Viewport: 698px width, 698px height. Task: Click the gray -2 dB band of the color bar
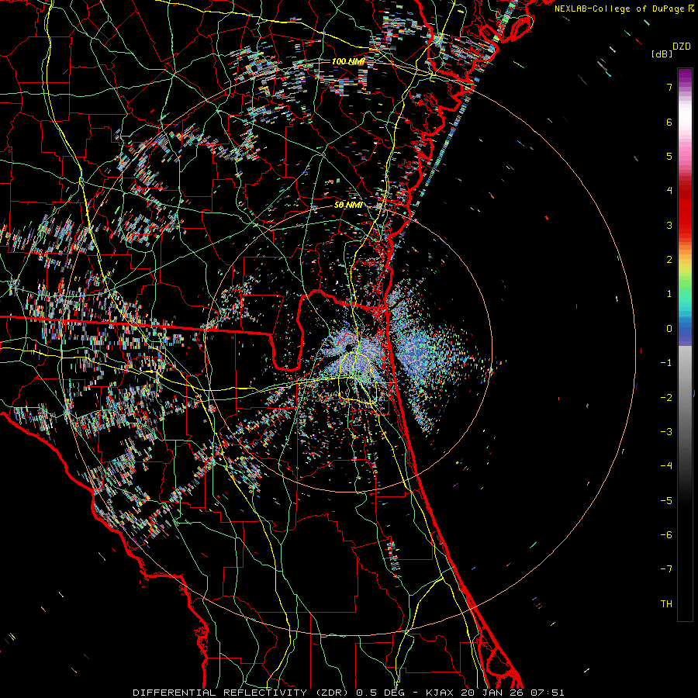685,398
